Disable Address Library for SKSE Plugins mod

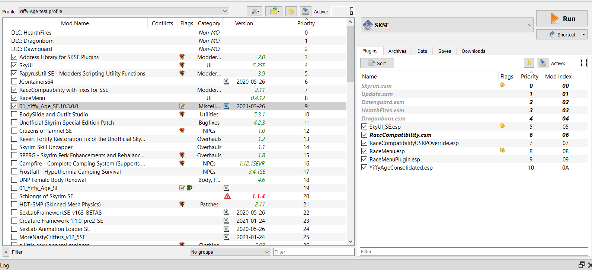tap(14, 57)
